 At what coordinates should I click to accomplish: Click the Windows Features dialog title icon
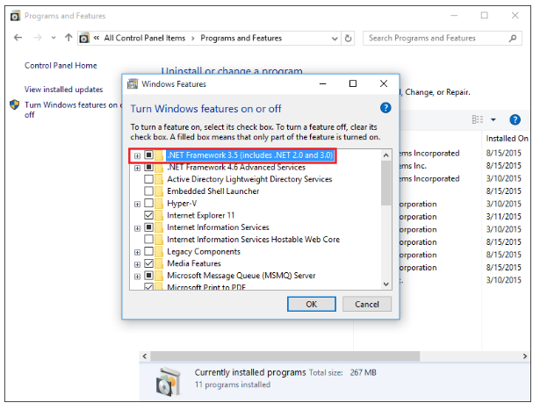pyautogui.click(x=133, y=83)
